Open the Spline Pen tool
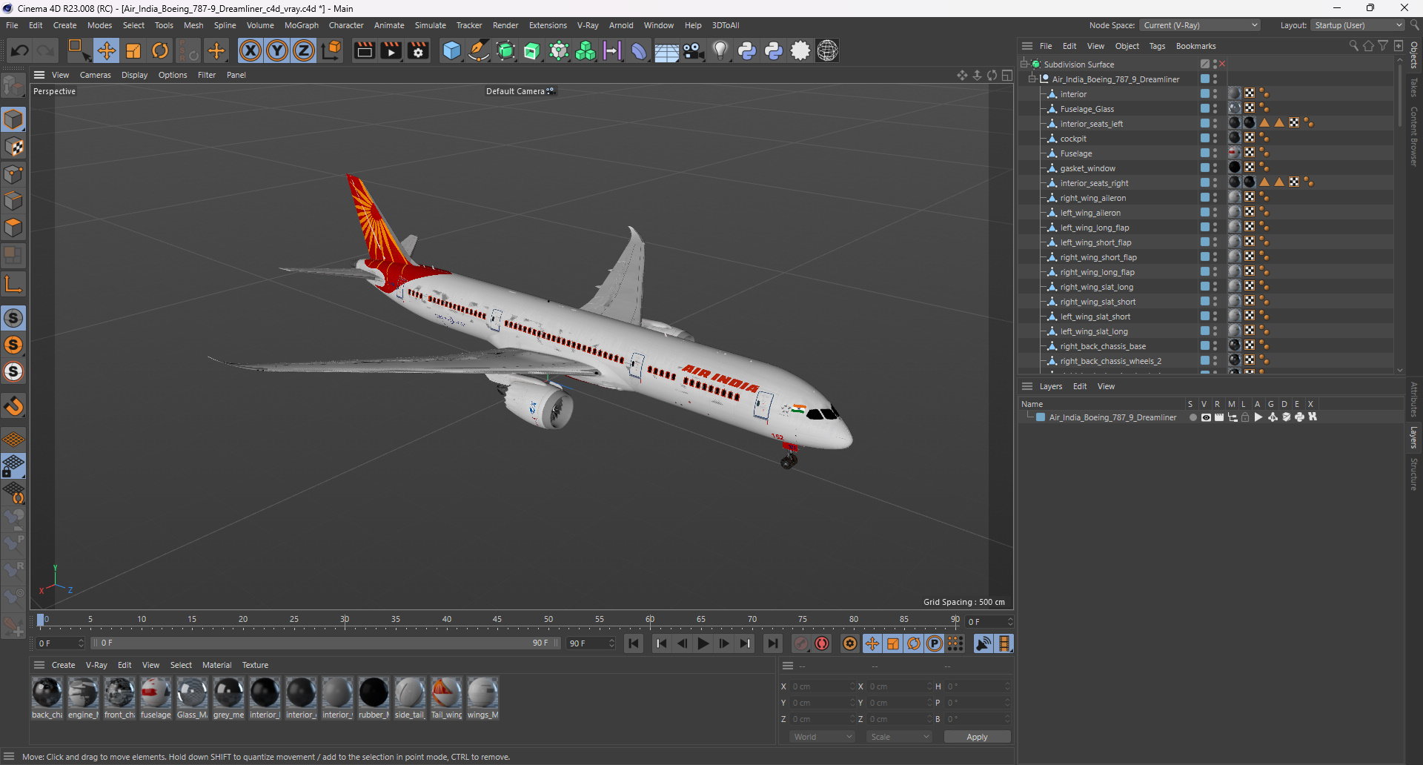Viewport: 1423px width, 765px height. 479,50
